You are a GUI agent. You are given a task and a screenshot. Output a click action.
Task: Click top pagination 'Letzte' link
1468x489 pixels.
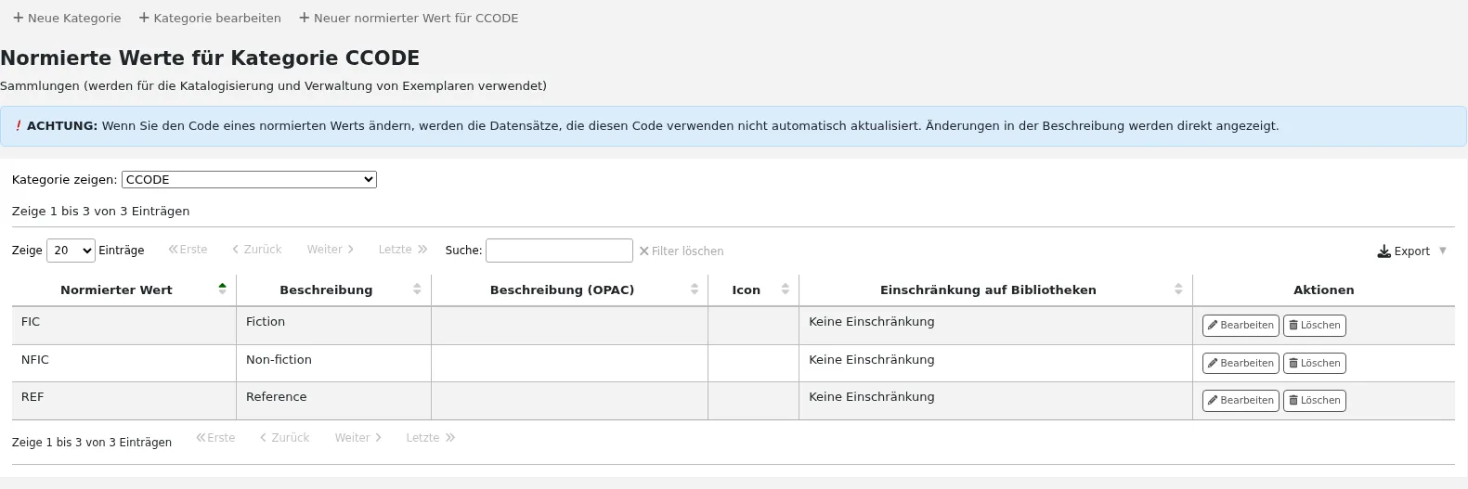click(x=403, y=250)
